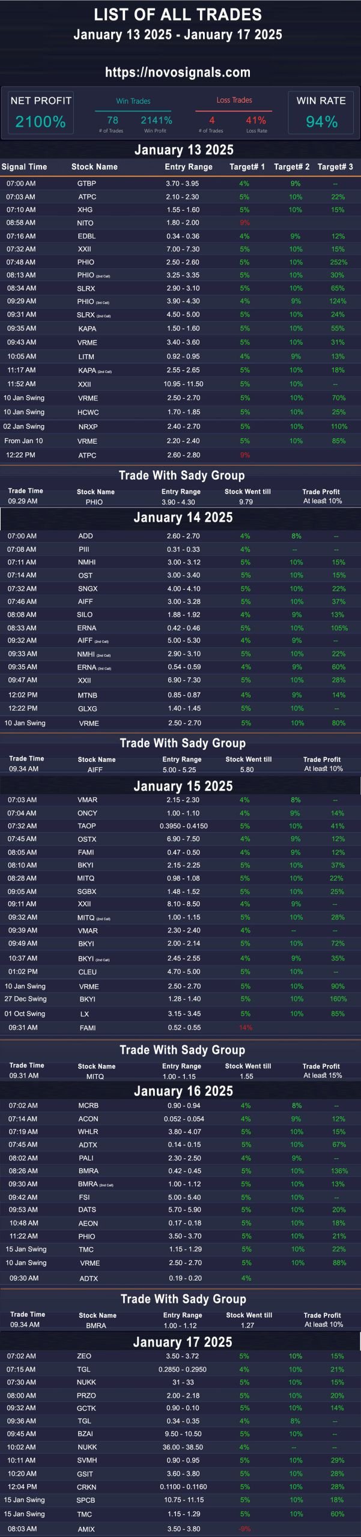Click the Entry Range column header
This screenshot has height=1537, width=361.
click(x=189, y=167)
